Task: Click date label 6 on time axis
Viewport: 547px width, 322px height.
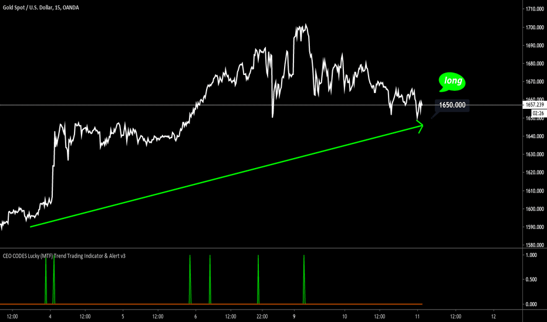Action: click(195, 316)
